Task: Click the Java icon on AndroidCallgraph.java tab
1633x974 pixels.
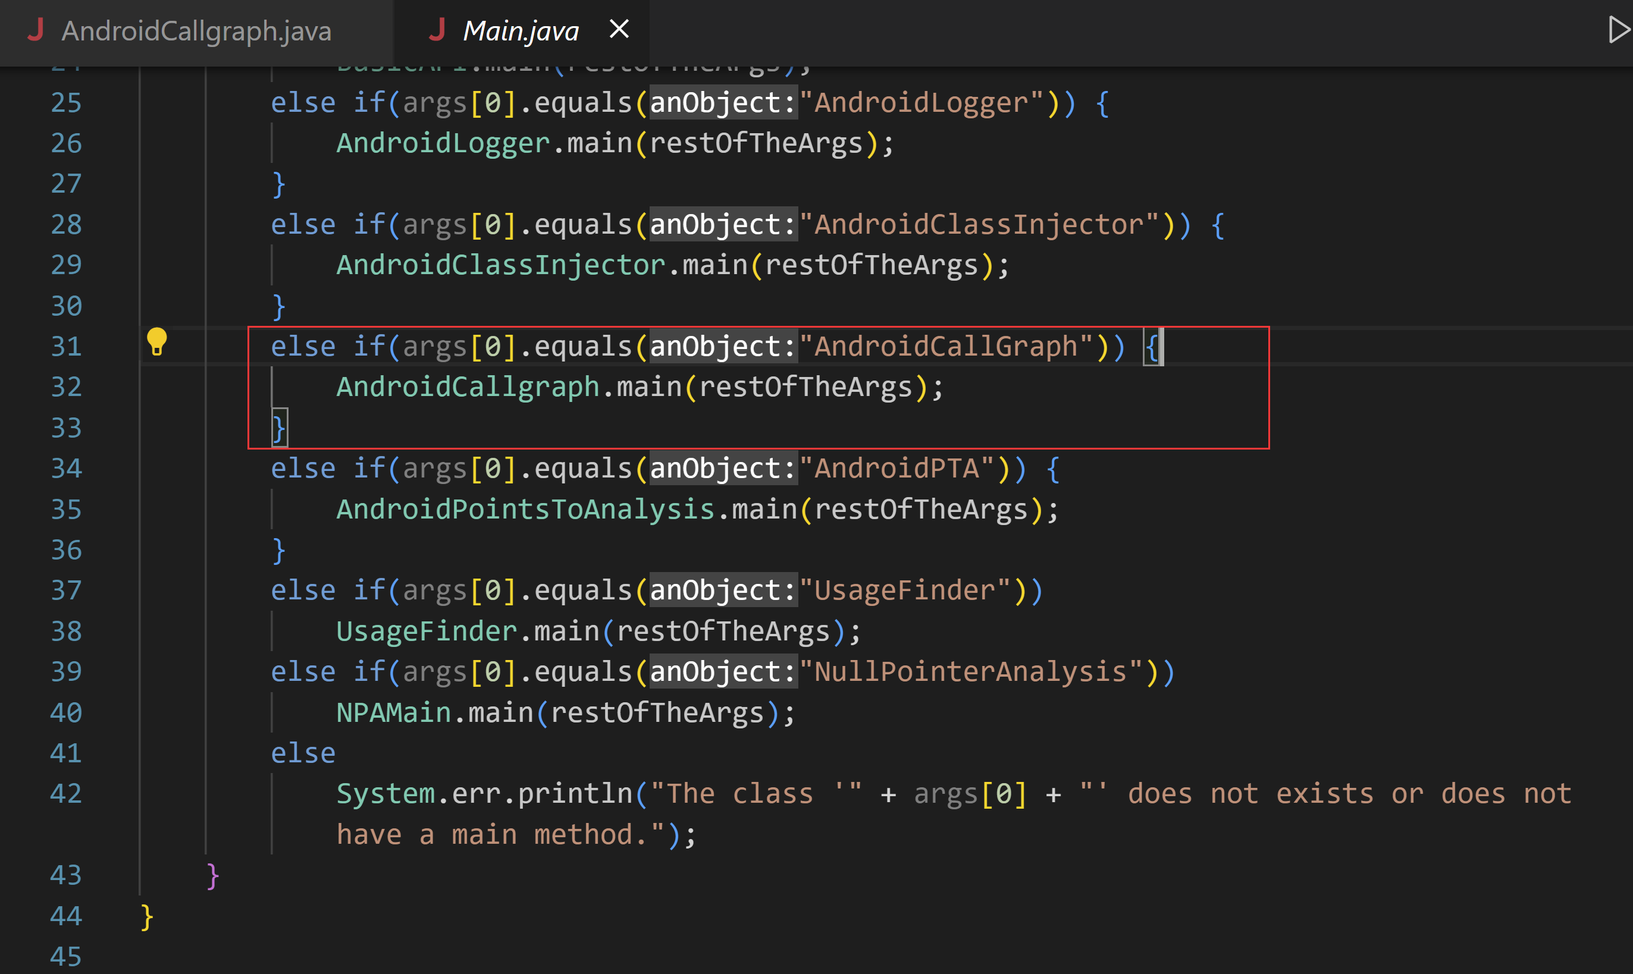Action: click(36, 30)
